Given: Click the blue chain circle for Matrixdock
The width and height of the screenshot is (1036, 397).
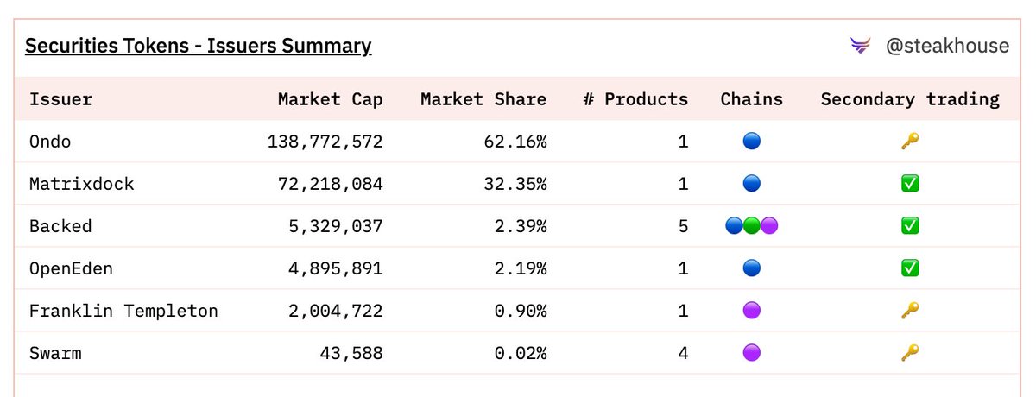Looking at the screenshot, I should (752, 183).
